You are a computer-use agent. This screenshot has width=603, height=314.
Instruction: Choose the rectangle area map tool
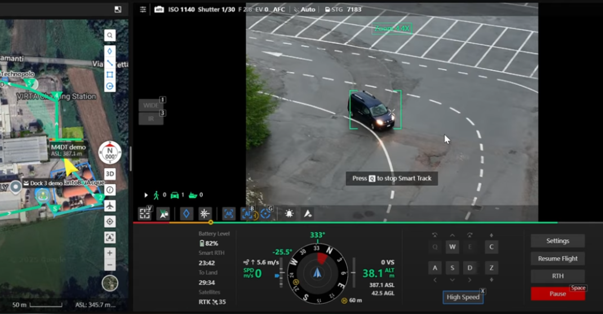(x=109, y=74)
